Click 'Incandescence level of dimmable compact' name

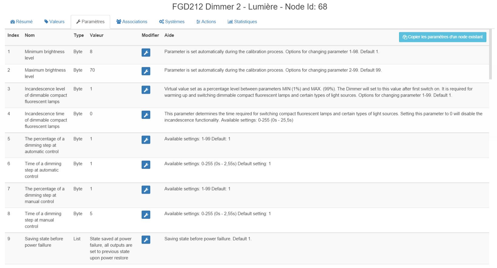(x=46, y=95)
